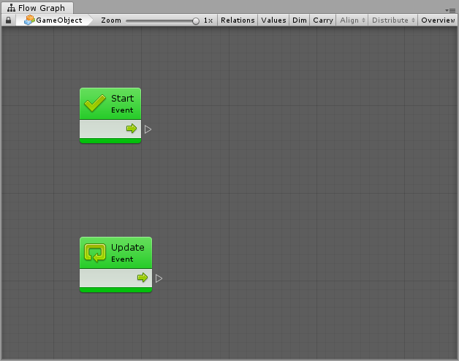Click the flow graph icon in the tab

click(x=12, y=8)
